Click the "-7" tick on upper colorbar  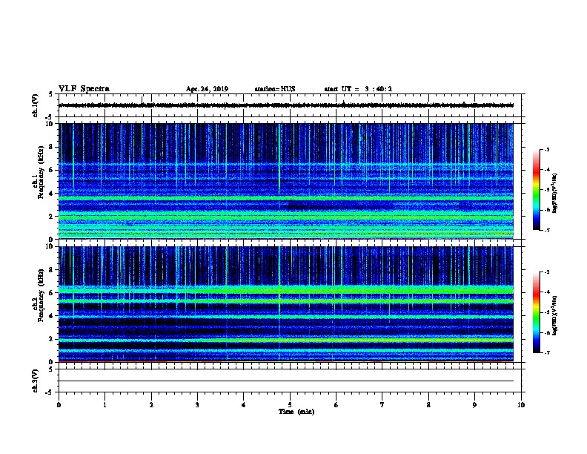pos(547,231)
